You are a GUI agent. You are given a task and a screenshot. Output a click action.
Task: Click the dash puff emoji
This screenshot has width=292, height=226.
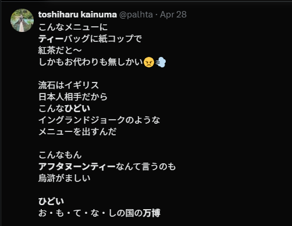[161, 62]
